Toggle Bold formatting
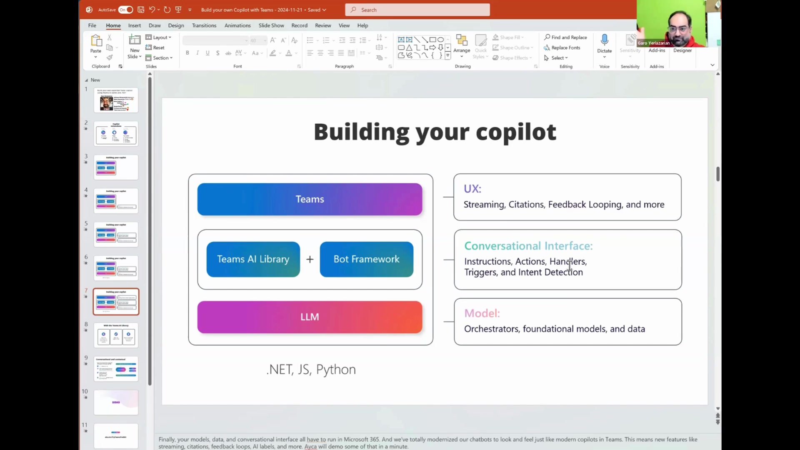The height and width of the screenshot is (450, 800). click(187, 53)
